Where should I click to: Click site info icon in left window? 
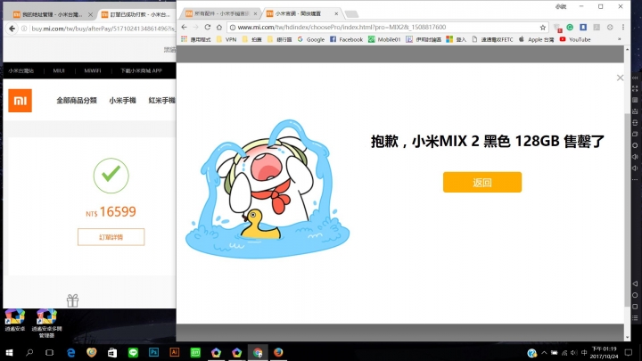tap(24, 29)
